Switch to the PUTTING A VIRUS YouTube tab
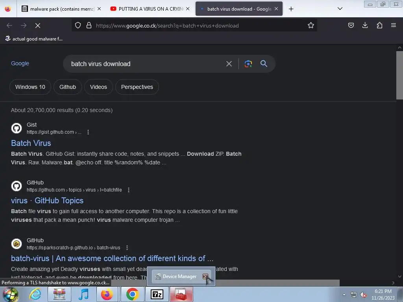Viewport: 403px width, 302px height. tap(150, 9)
